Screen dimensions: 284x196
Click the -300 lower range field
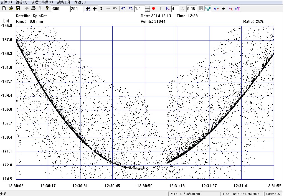(60, 9)
